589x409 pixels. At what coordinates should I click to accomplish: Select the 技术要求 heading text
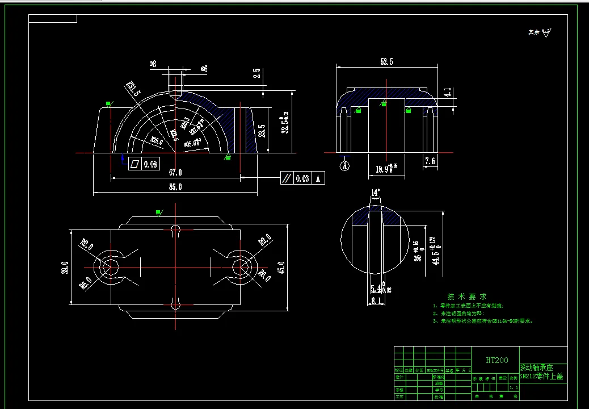click(467, 297)
